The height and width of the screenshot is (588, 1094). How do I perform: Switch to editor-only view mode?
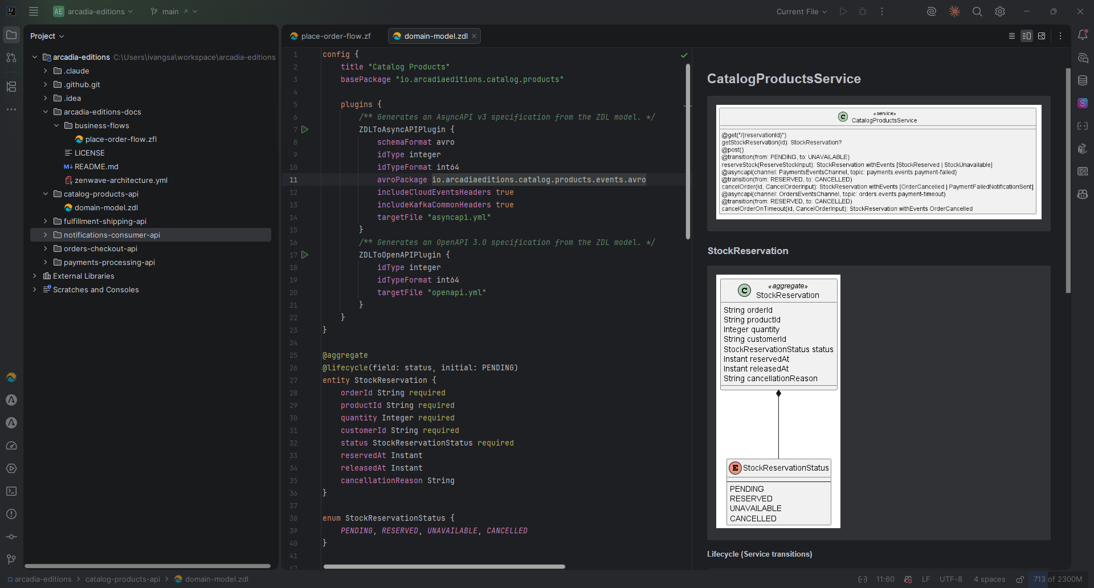pos(1012,36)
